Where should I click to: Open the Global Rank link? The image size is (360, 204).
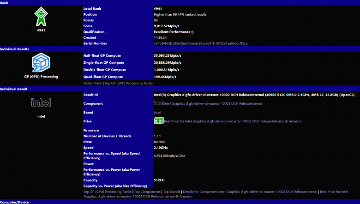93,83
